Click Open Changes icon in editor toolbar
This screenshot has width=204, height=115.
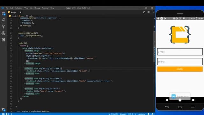click(144, 12)
